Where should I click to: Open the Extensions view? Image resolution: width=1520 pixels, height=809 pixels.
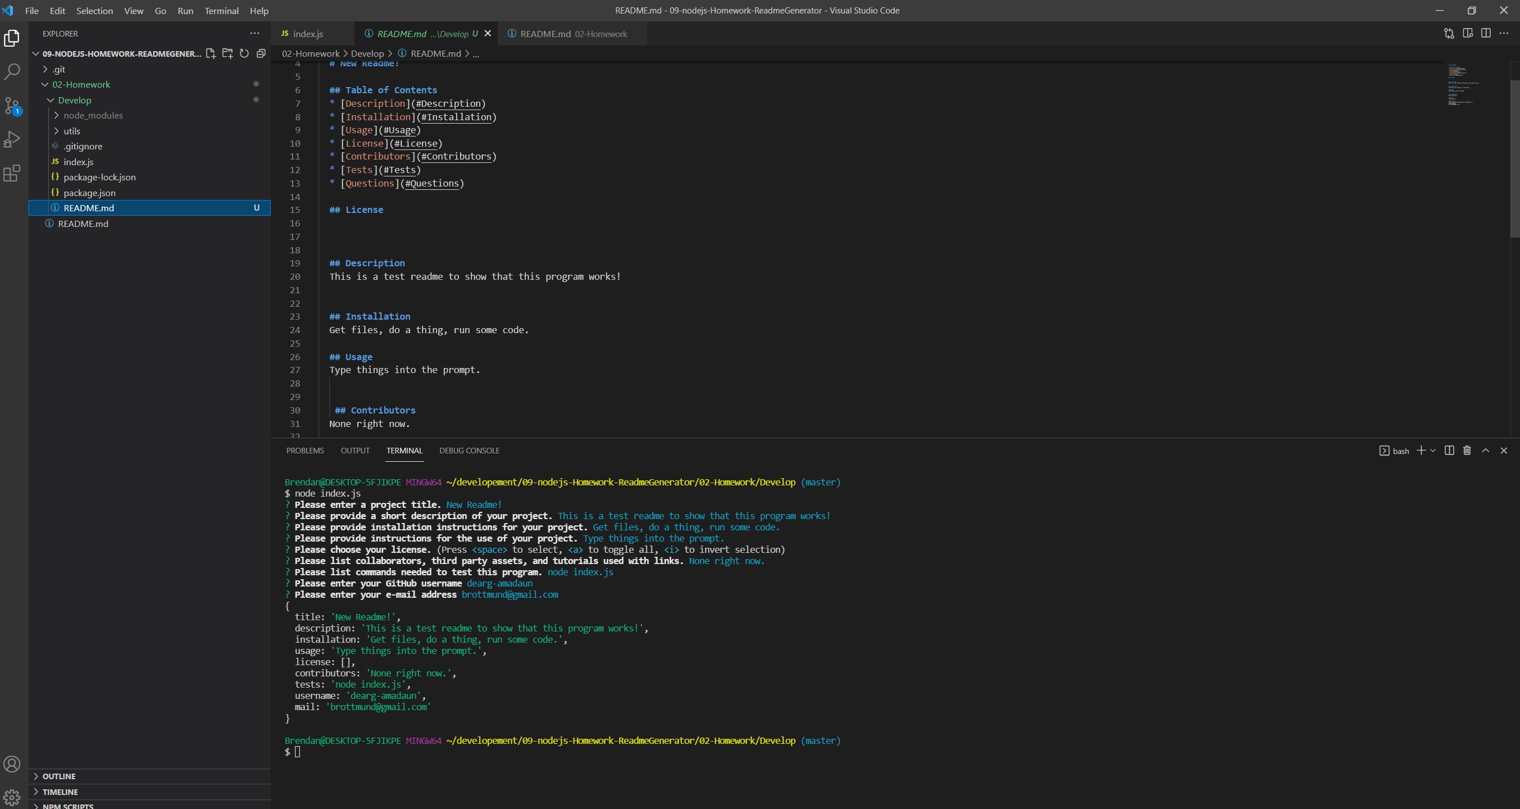(12, 173)
